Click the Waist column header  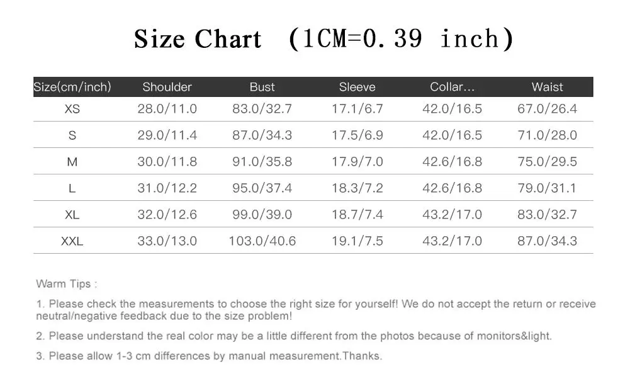click(547, 87)
